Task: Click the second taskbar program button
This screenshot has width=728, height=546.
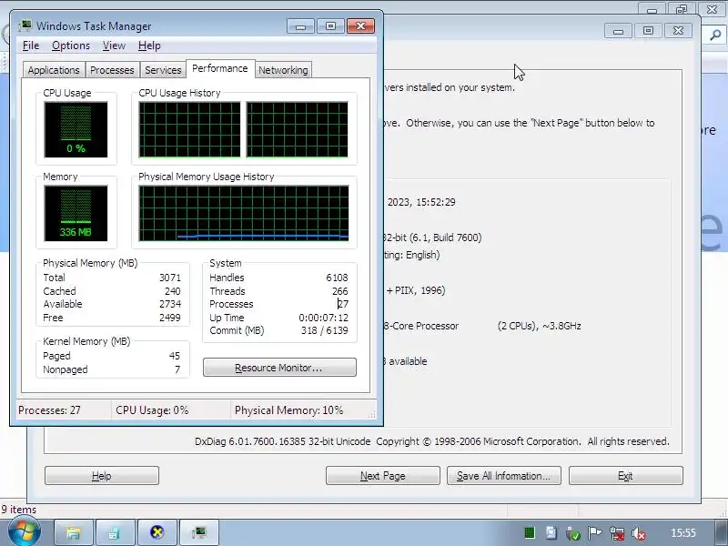Action: [115, 532]
